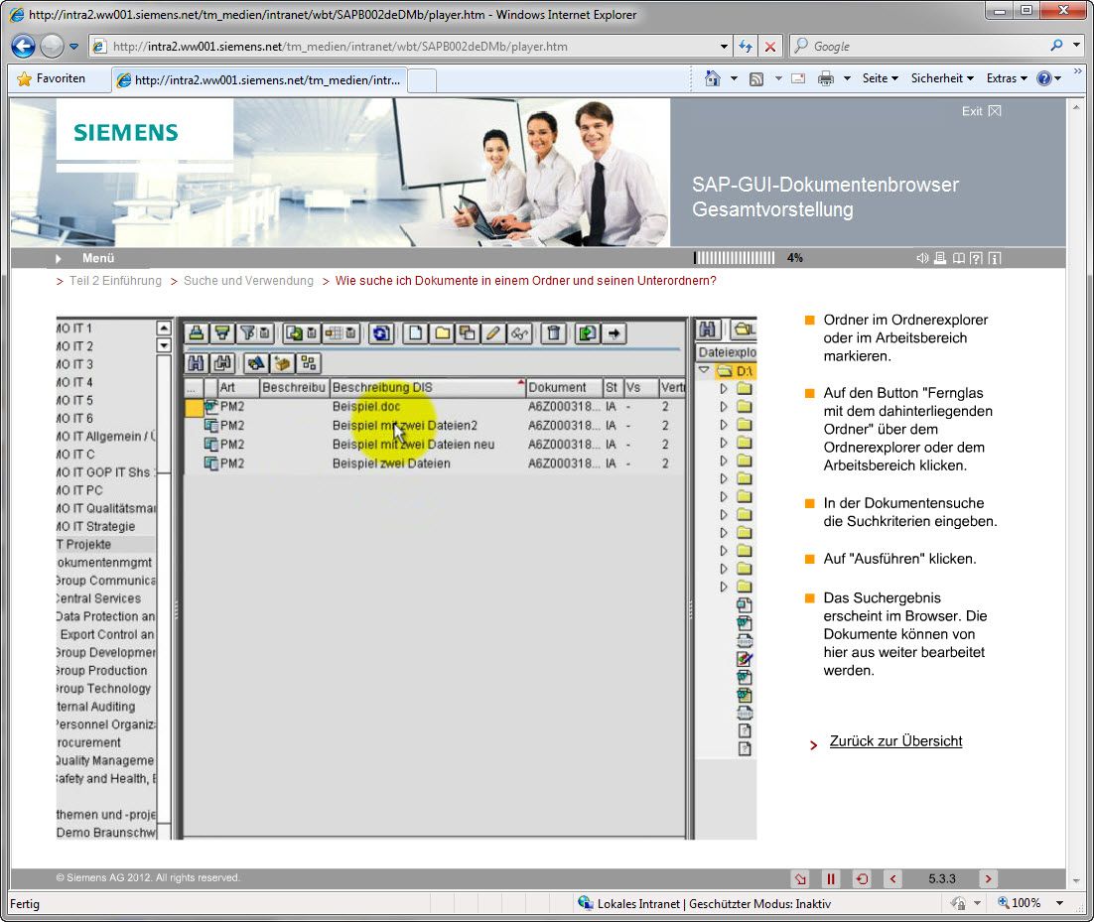Screen dimensions: 1094x922
Task: Pause the tutorial playback
Action: point(831,879)
